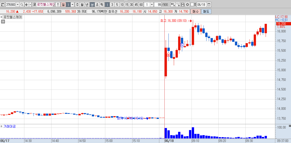
Task: Click the small square marker before 로킷헬스케어 legend
Action: click(2, 17)
